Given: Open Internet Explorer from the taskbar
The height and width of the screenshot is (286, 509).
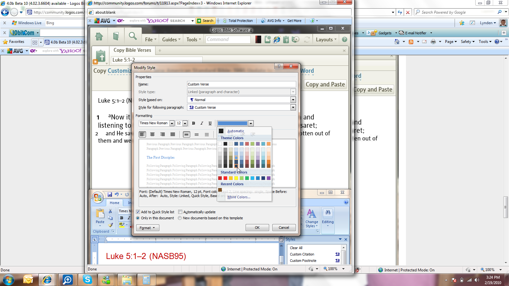Looking at the screenshot, I should click(47, 280).
